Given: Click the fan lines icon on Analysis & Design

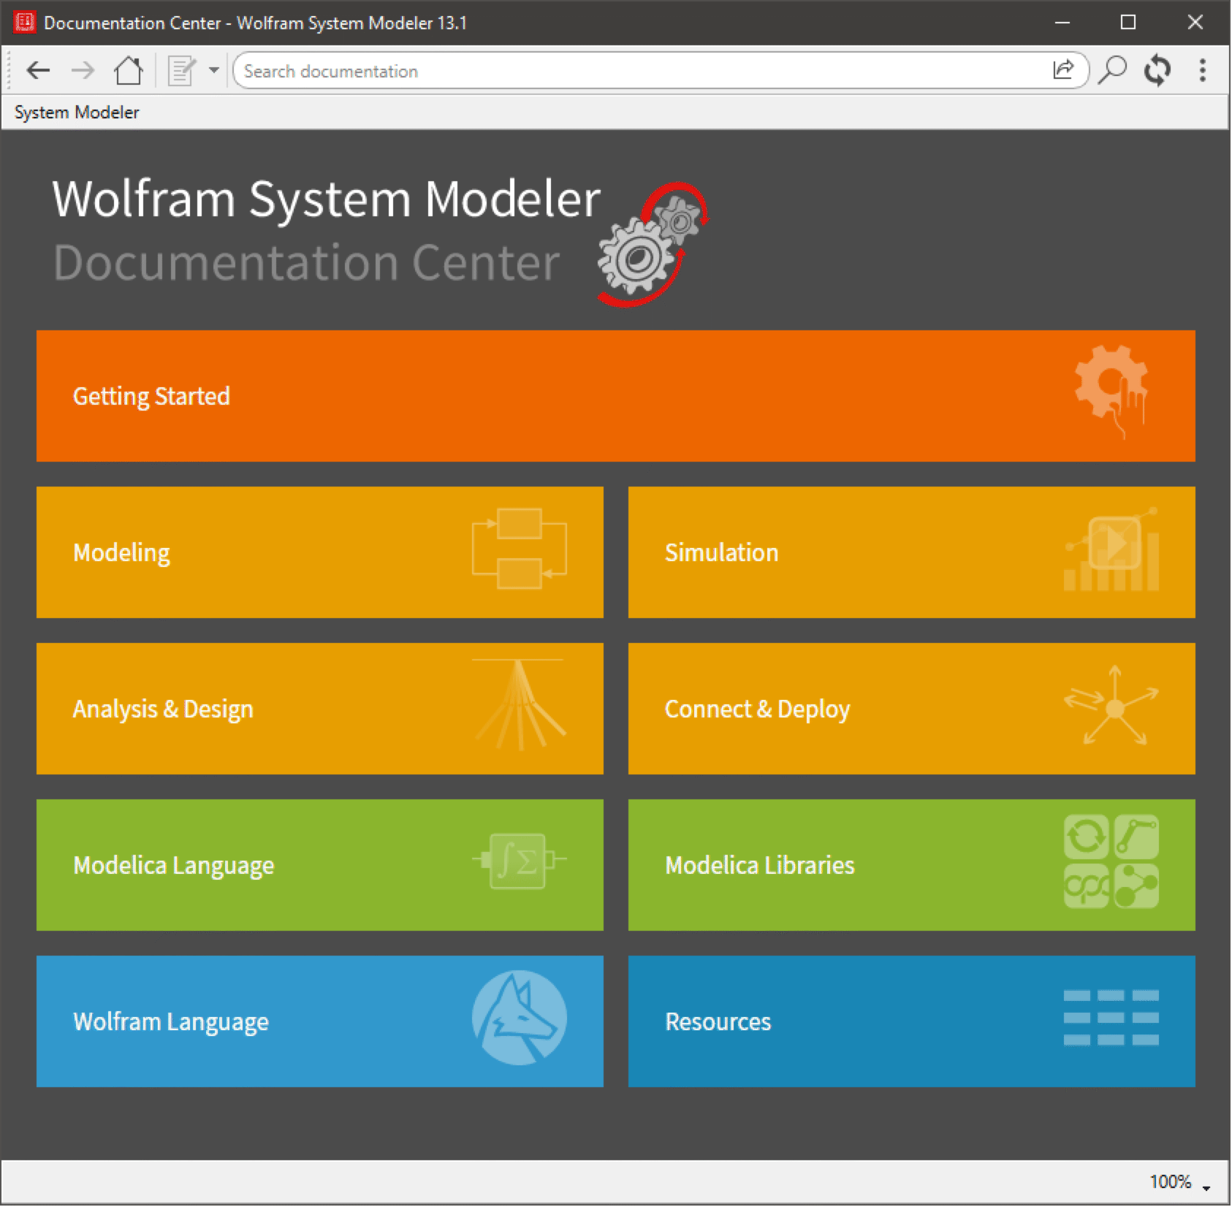Looking at the screenshot, I should coord(520,705).
